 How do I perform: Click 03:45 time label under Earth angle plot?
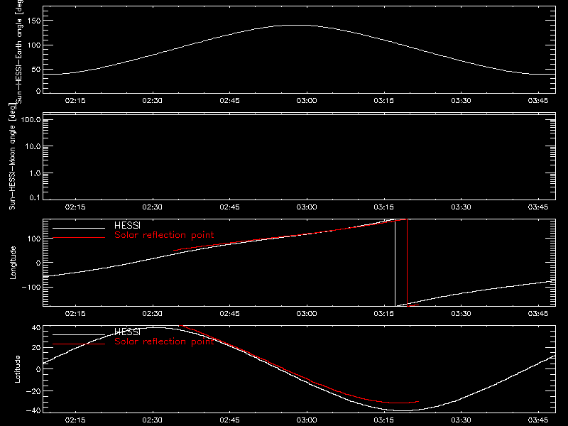(538, 101)
